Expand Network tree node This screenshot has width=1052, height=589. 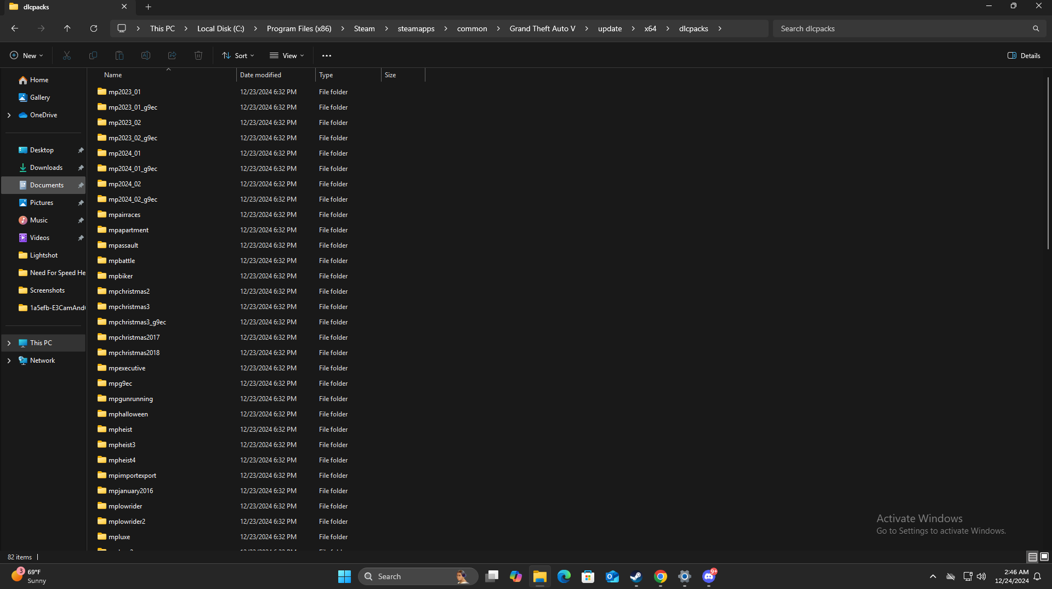point(9,361)
